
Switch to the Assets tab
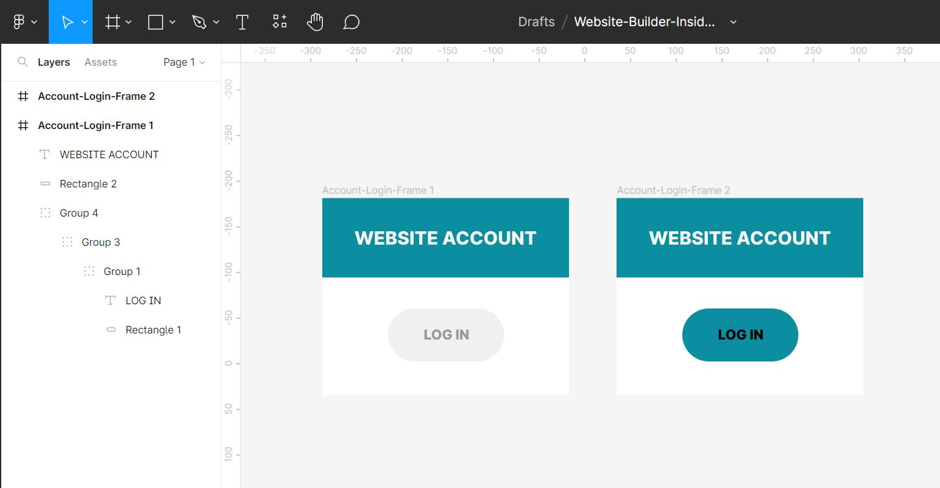(x=101, y=62)
